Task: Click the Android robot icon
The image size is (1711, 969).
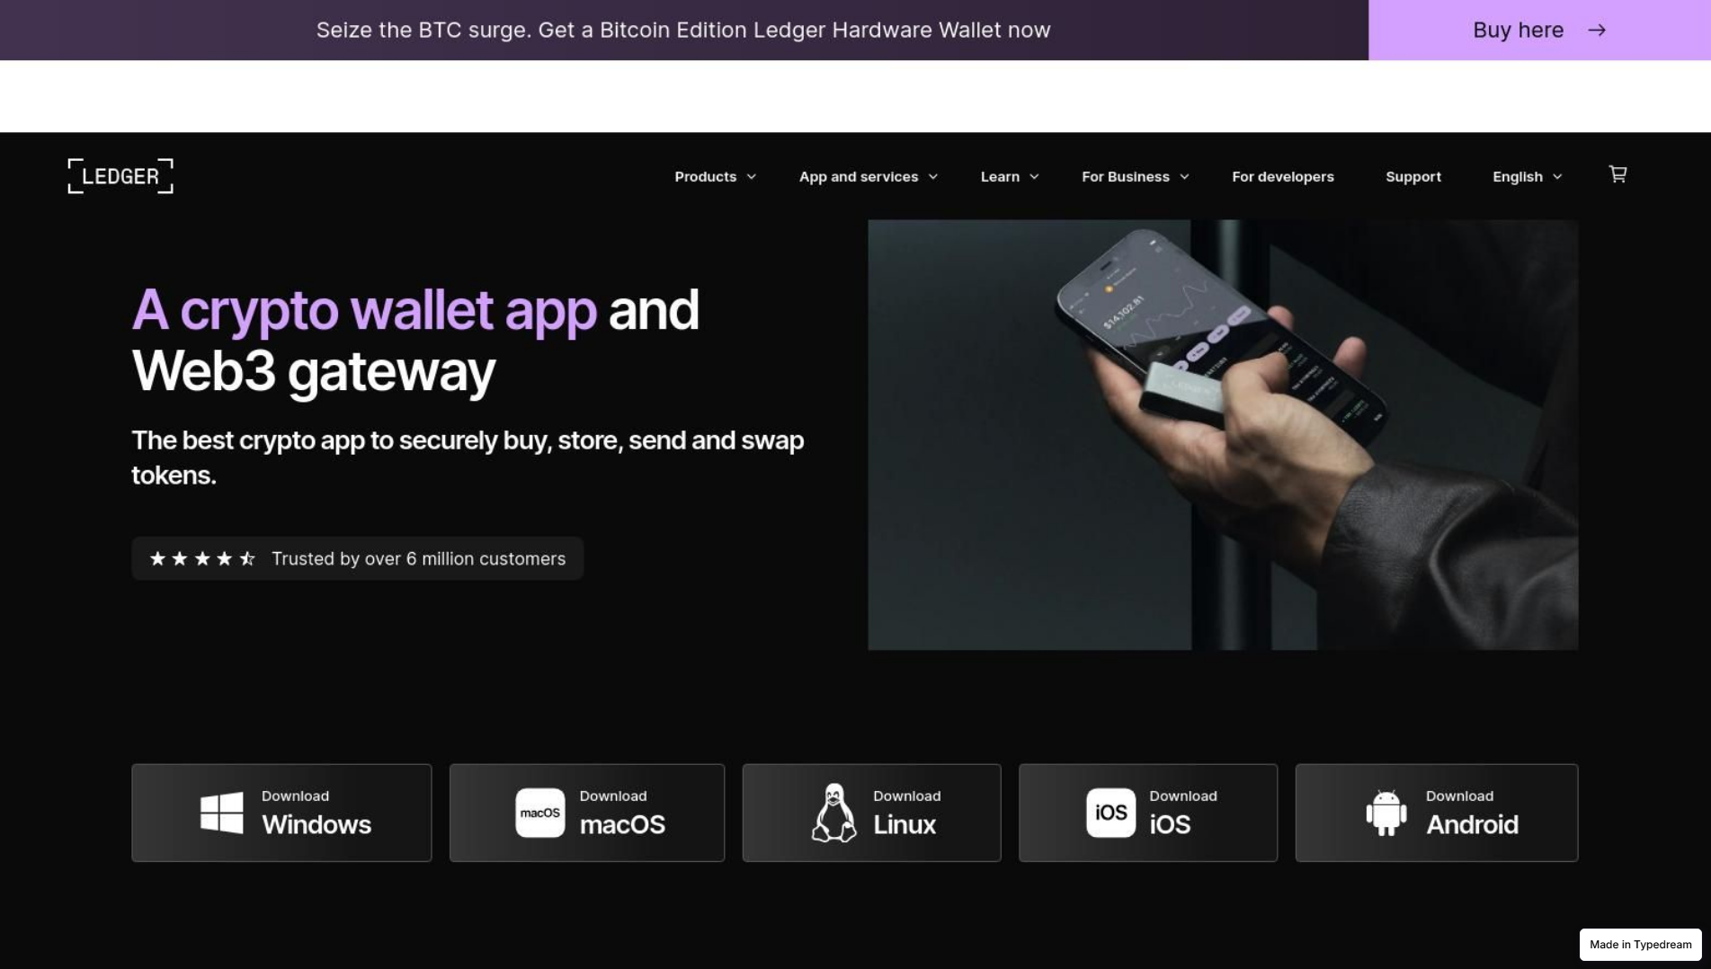Action: pos(1386,813)
